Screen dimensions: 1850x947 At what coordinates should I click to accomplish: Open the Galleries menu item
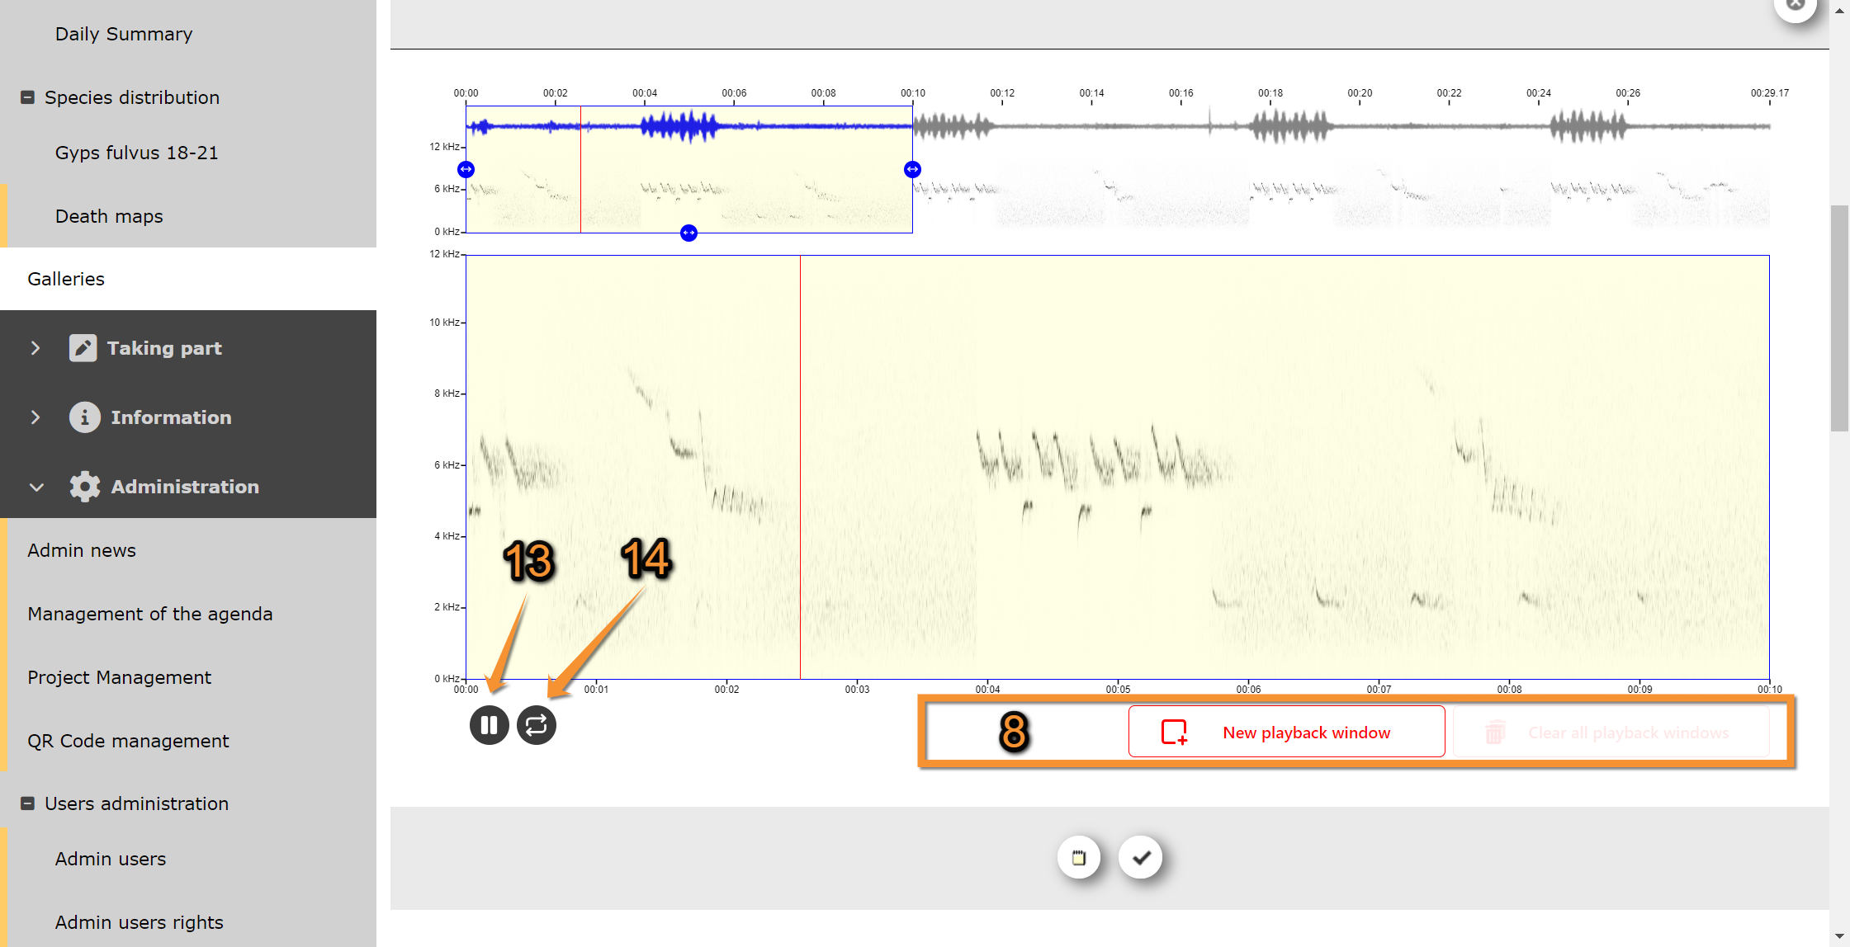[66, 279]
